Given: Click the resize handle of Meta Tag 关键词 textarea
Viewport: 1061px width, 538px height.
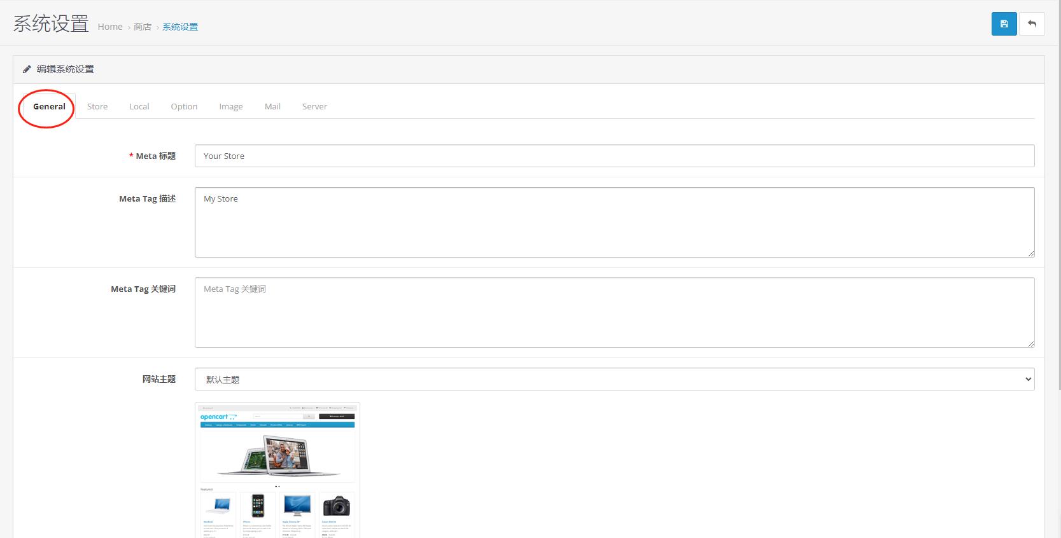Looking at the screenshot, I should pyautogui.click(x=1030, y=343).
